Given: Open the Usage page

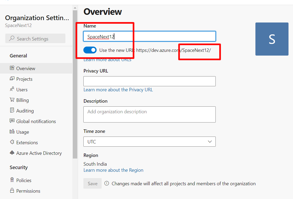Looking at the screenshot, I should (36, 132).
